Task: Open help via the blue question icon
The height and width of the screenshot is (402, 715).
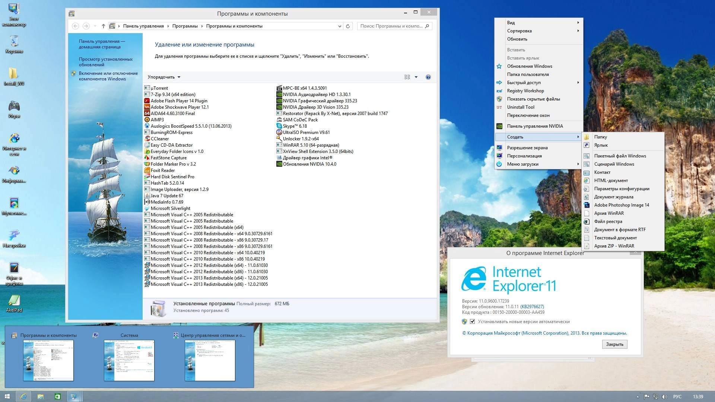Action: [x=428, y=77]
